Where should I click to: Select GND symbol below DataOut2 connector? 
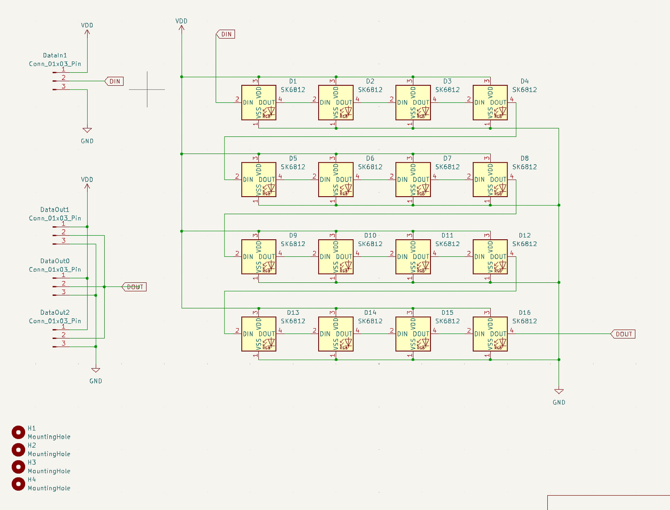[96, 371]
